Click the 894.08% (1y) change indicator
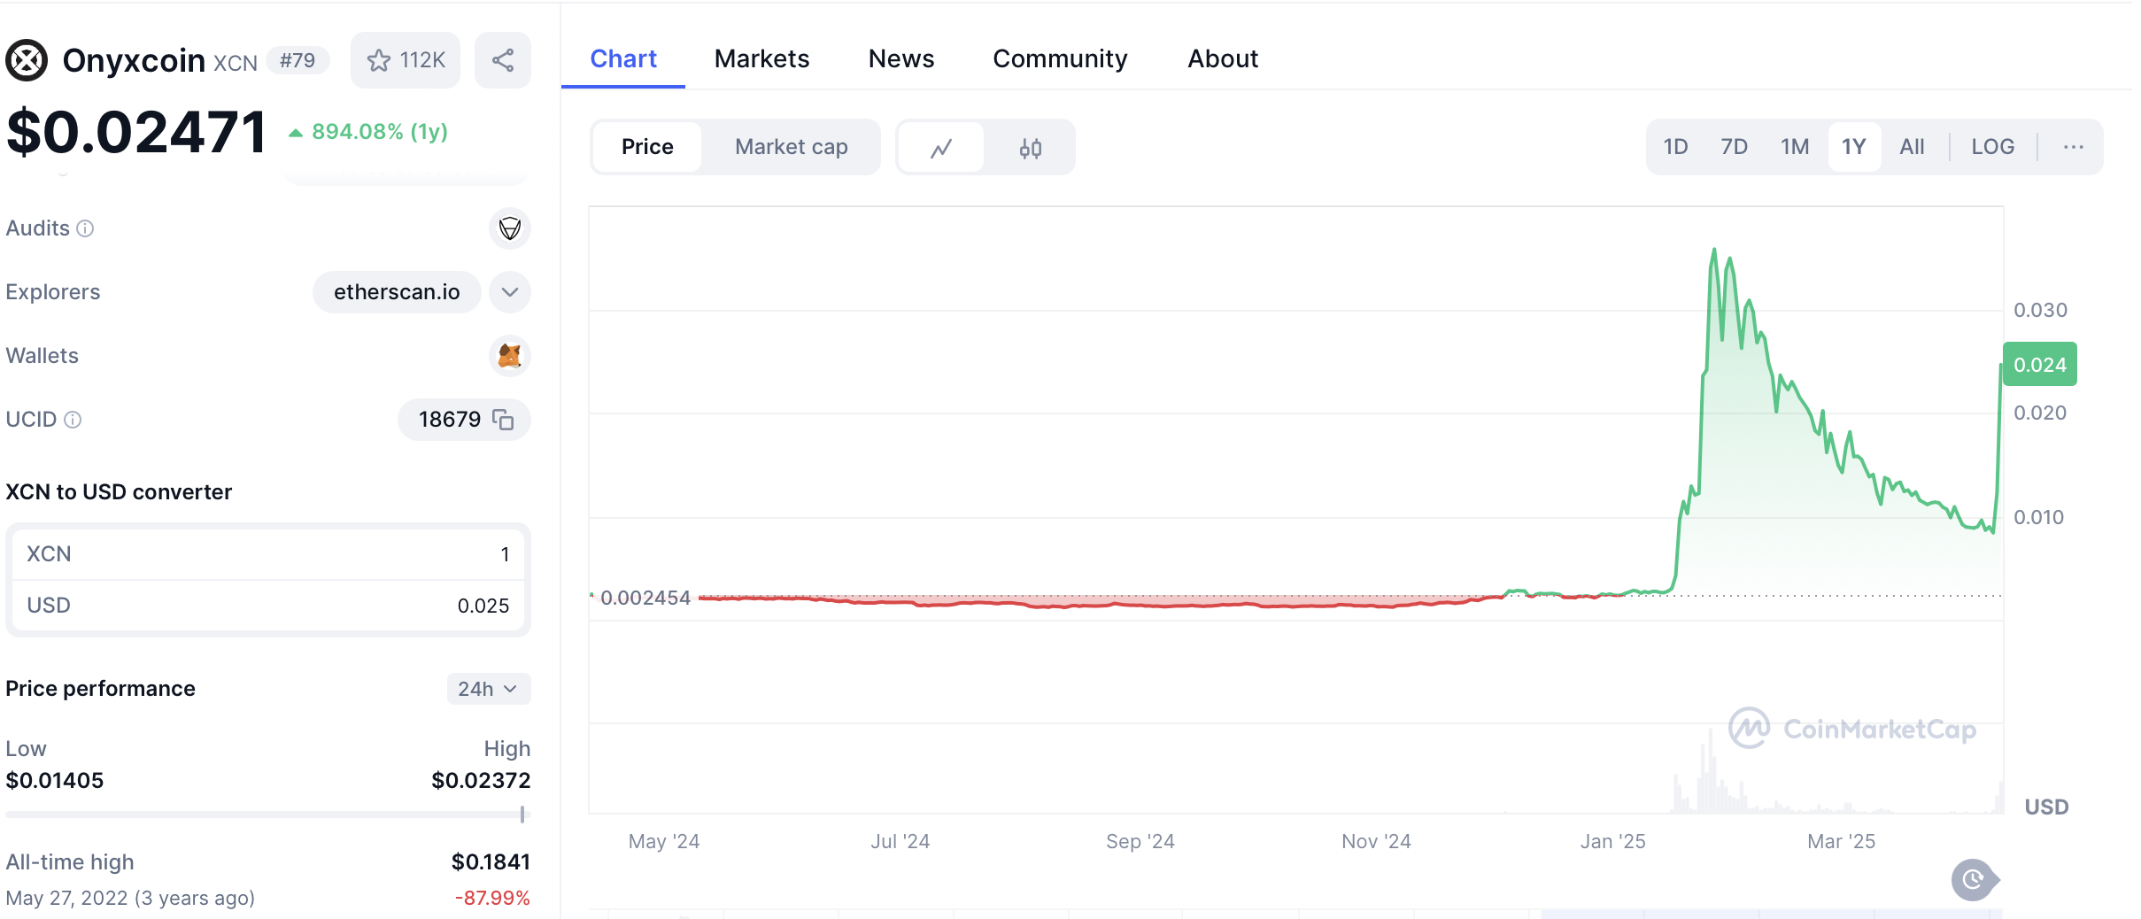This screenshot has width=2141, height=919. 369,132
